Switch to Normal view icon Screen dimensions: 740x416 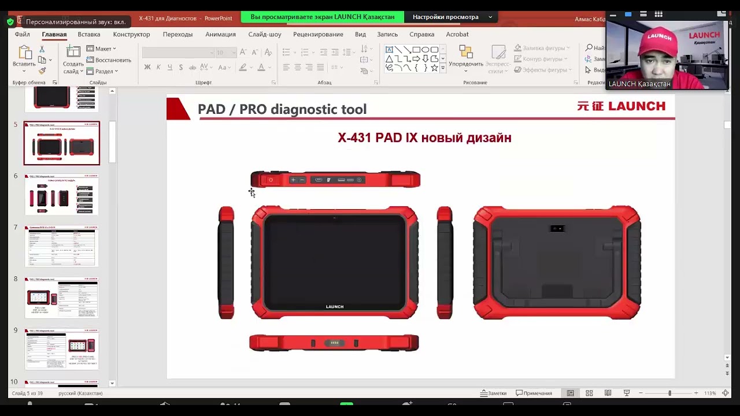click(571, 393)
